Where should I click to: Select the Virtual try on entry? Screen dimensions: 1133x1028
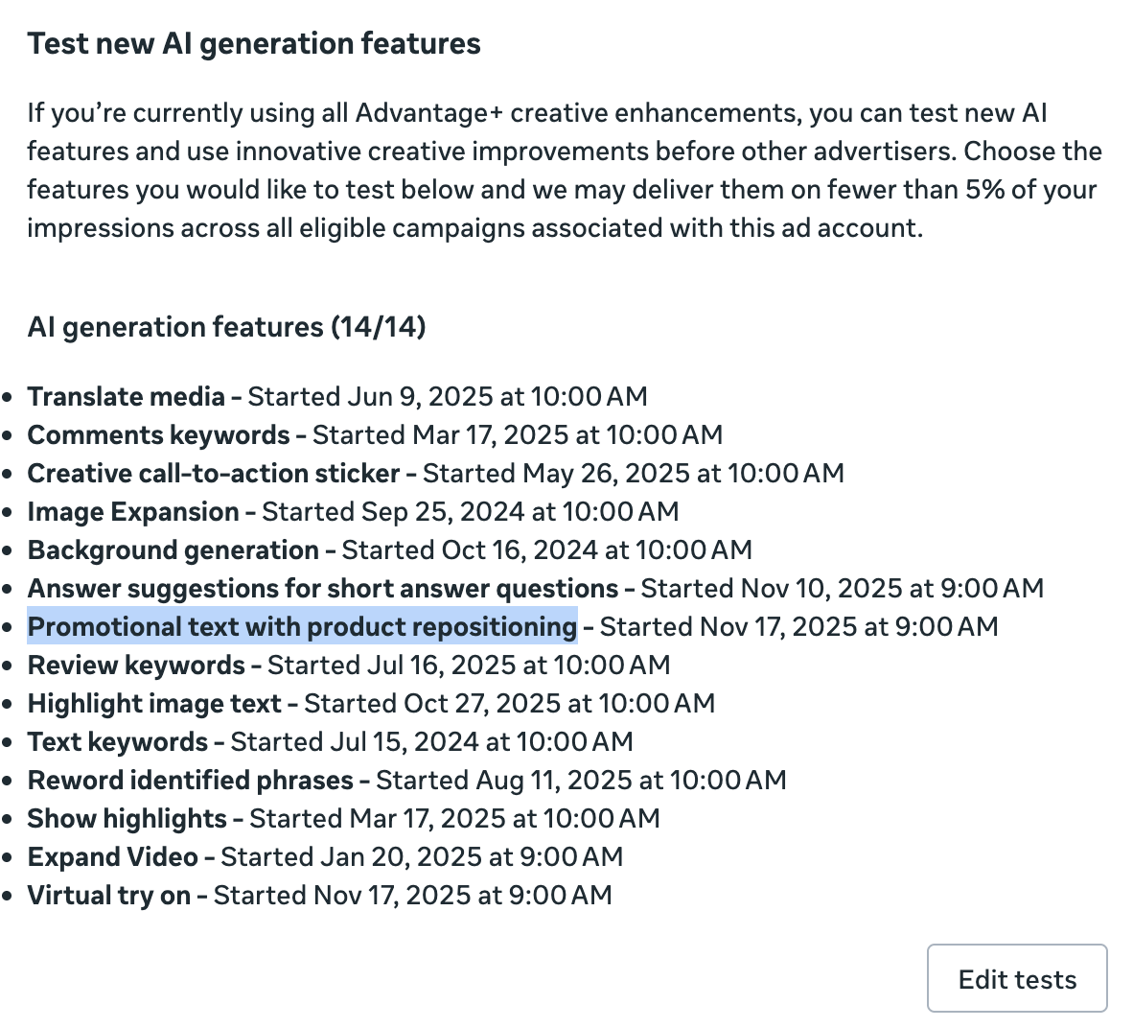(108, 896)
